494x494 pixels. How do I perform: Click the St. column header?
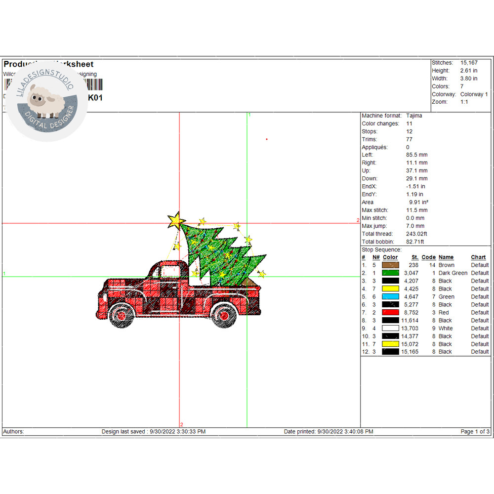click(414, 257)
